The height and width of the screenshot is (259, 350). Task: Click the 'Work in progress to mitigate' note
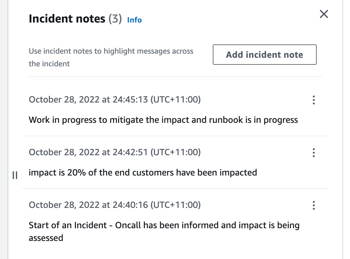point(163,120)
